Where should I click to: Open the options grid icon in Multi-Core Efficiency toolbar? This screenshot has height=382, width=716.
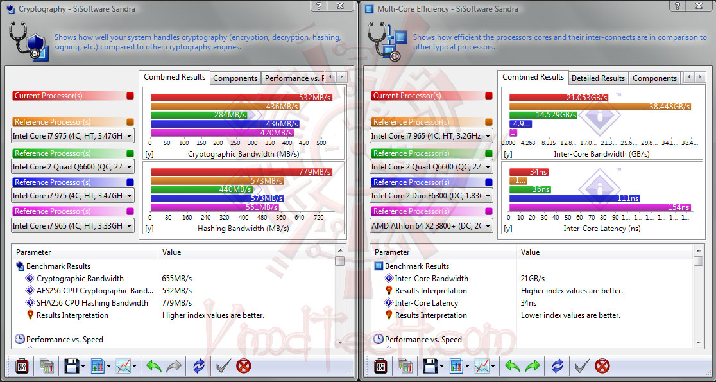(406, 366)
